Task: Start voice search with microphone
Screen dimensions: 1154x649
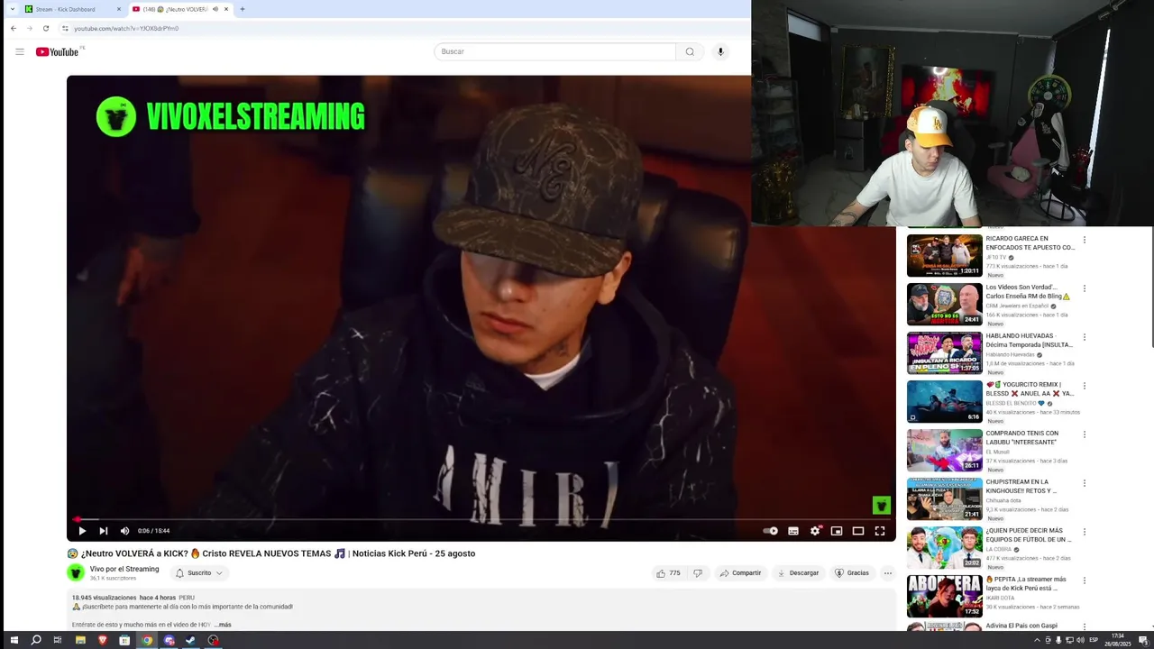Action: click(720, 51)
